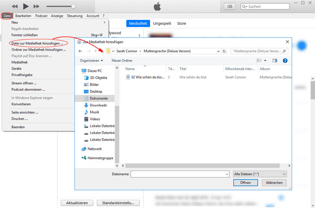The image size is (315, 208).
Task: Open recent locations dropdown arrow
Action: 96,51
